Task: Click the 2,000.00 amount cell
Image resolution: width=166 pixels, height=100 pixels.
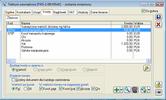Action: [122, 27]
